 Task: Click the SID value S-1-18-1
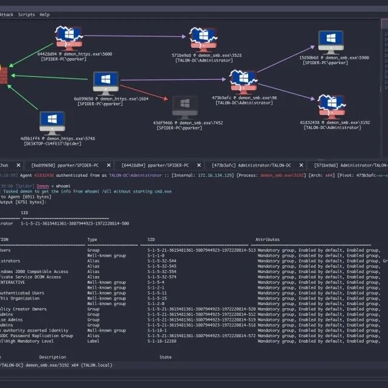(x=157, y=330)
